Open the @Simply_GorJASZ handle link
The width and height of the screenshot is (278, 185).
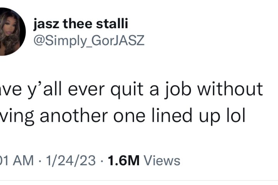click(89, 41)
